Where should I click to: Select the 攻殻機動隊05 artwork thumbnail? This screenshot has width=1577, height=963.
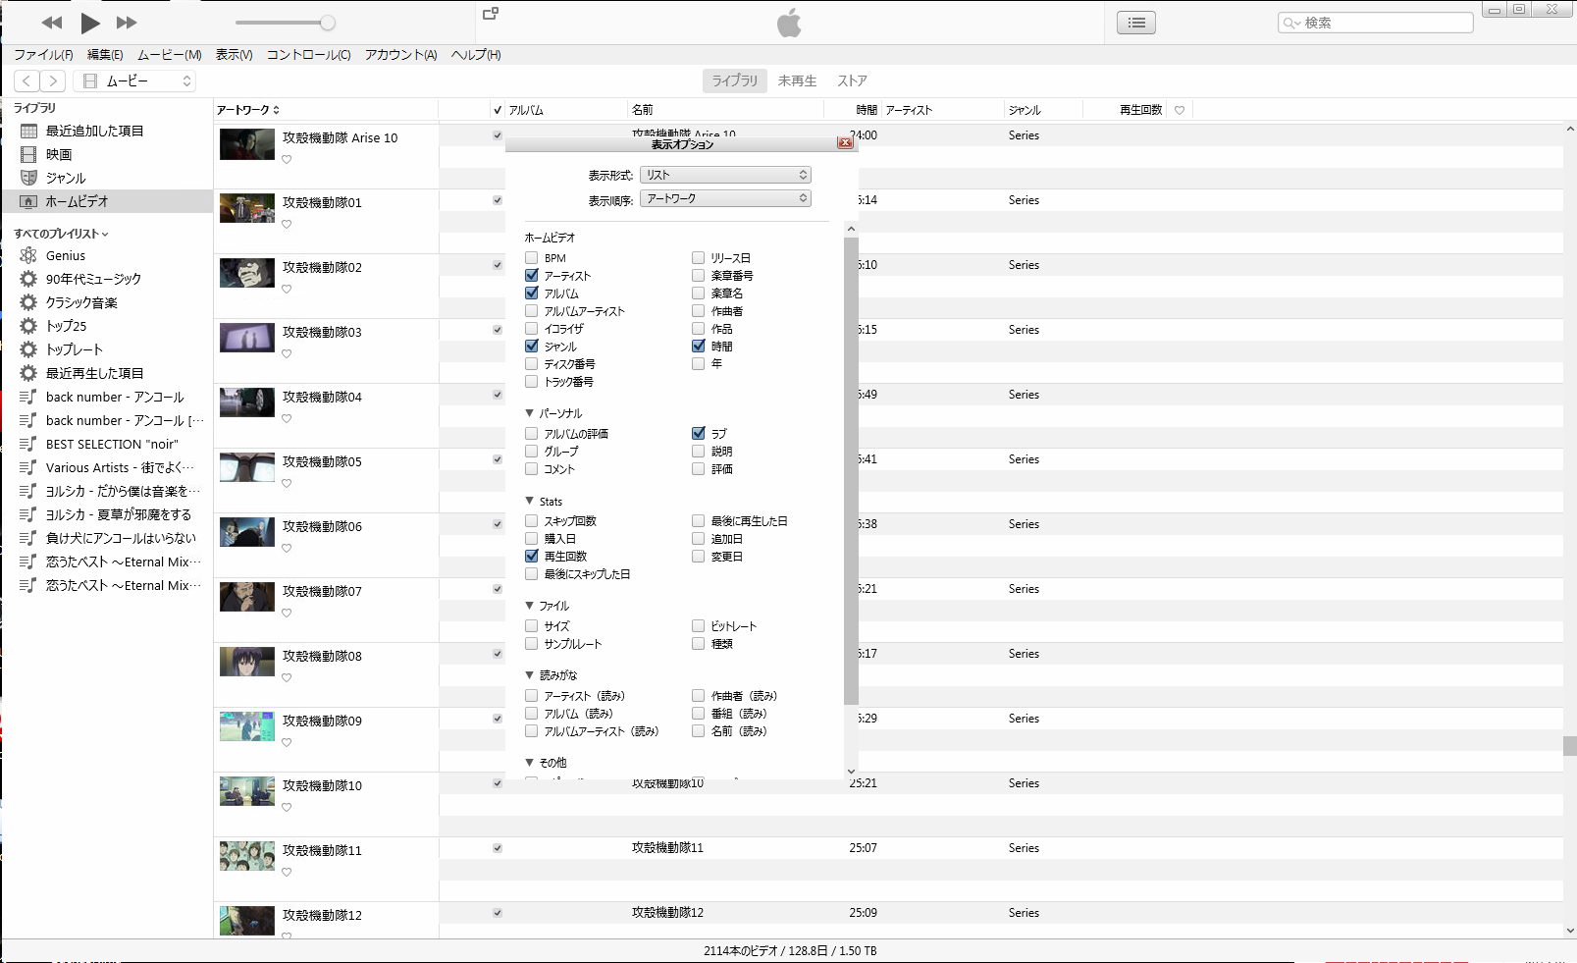247,467
